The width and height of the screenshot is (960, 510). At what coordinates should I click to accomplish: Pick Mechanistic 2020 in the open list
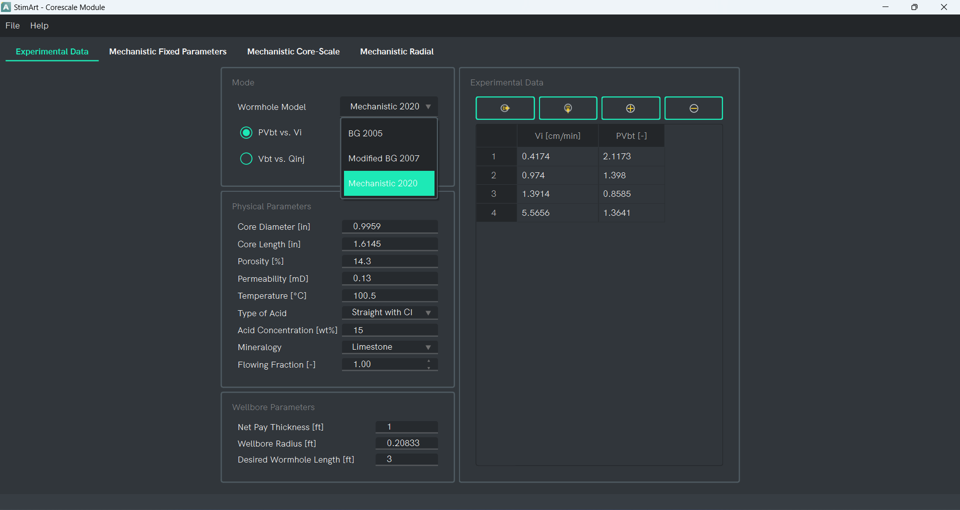click(389, 183)
